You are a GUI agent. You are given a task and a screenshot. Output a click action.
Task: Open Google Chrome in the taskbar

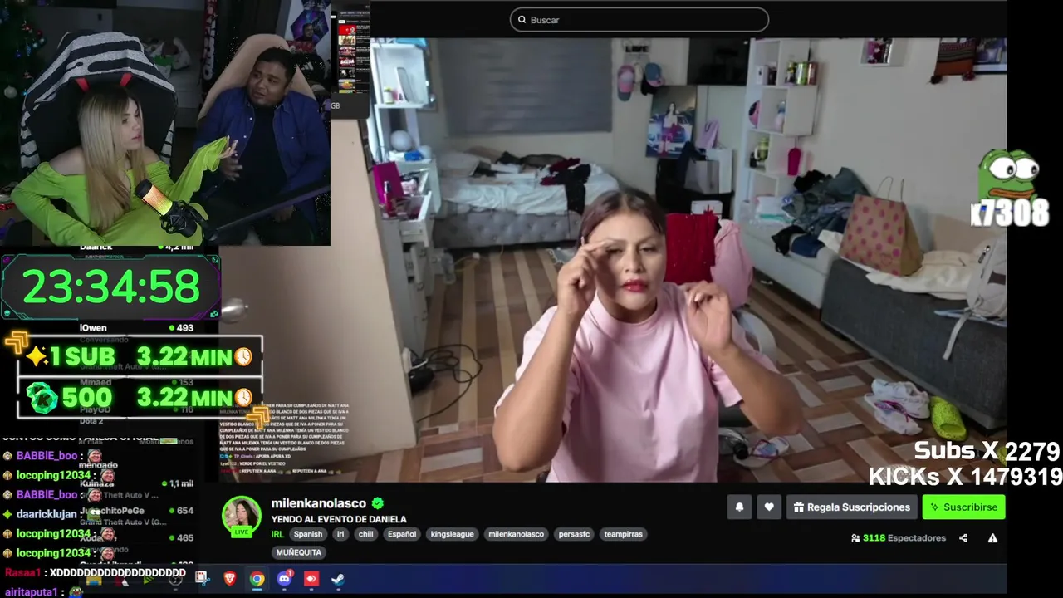[257, 579]
